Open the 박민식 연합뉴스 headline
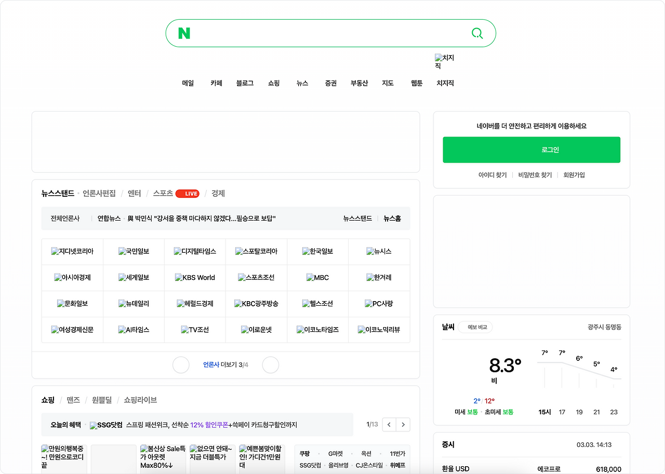The width and height of the screenshot is (665, 474). tap(202, 219)
